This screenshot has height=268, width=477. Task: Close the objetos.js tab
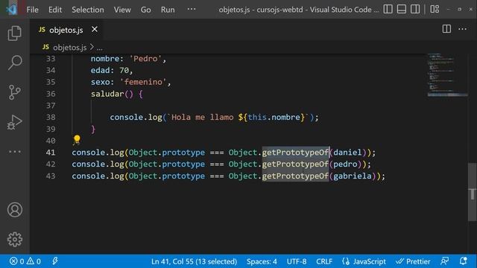tap(95, 29)
